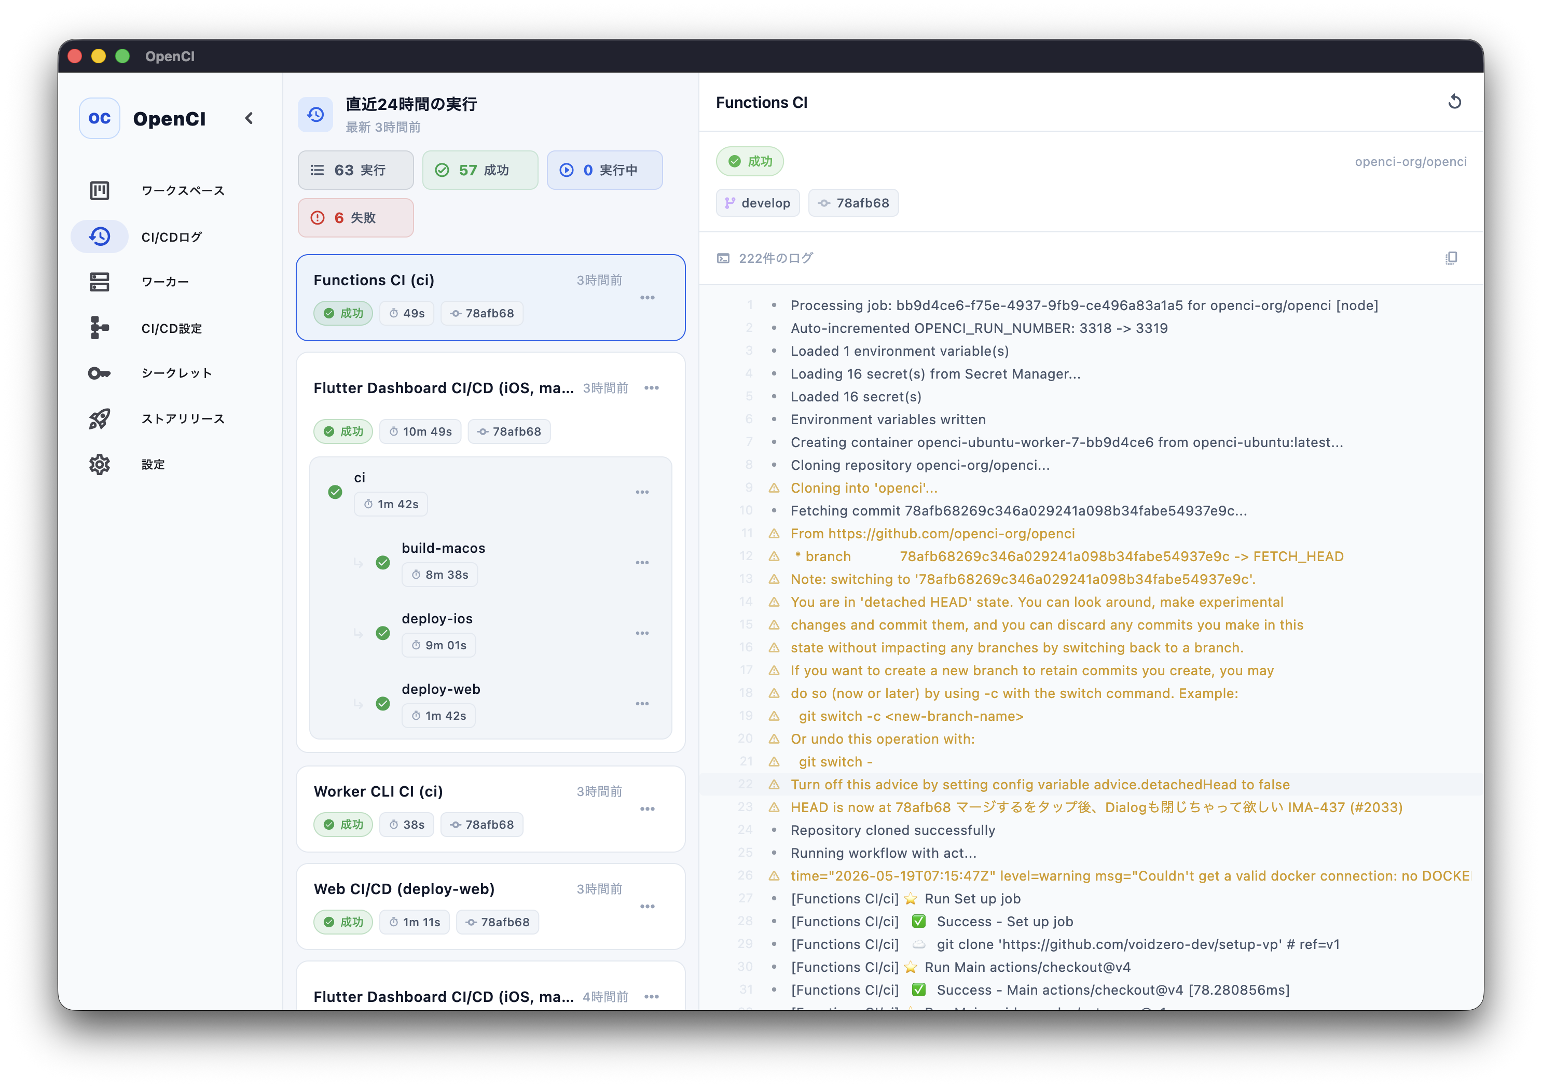Click 49s duration chip on Functions CI

coord(407,314)
